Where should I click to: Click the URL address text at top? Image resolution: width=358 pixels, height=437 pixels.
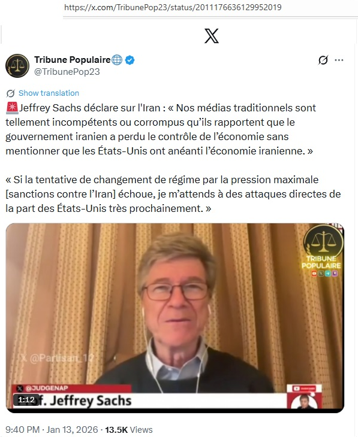(173, 7)
